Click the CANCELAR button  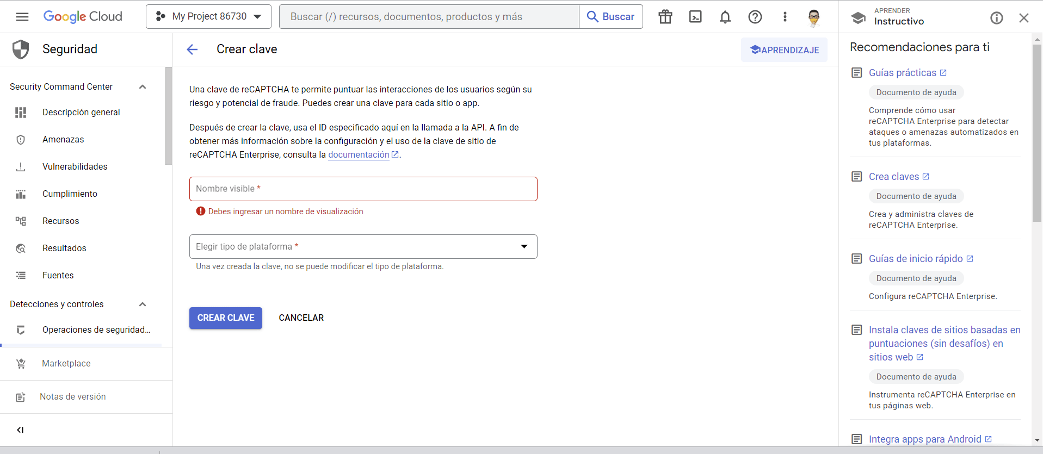(301, 318)
